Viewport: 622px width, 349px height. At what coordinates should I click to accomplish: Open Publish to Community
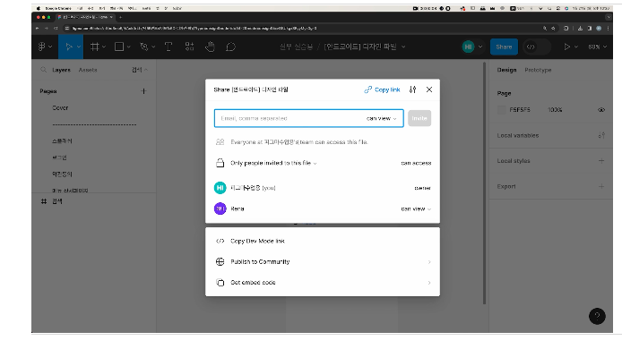(323, 261)
